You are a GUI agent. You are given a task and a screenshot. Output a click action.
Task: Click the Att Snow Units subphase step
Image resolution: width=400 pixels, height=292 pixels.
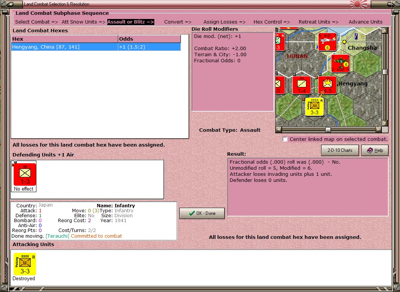pyautogui.click(x=83, y=22)
